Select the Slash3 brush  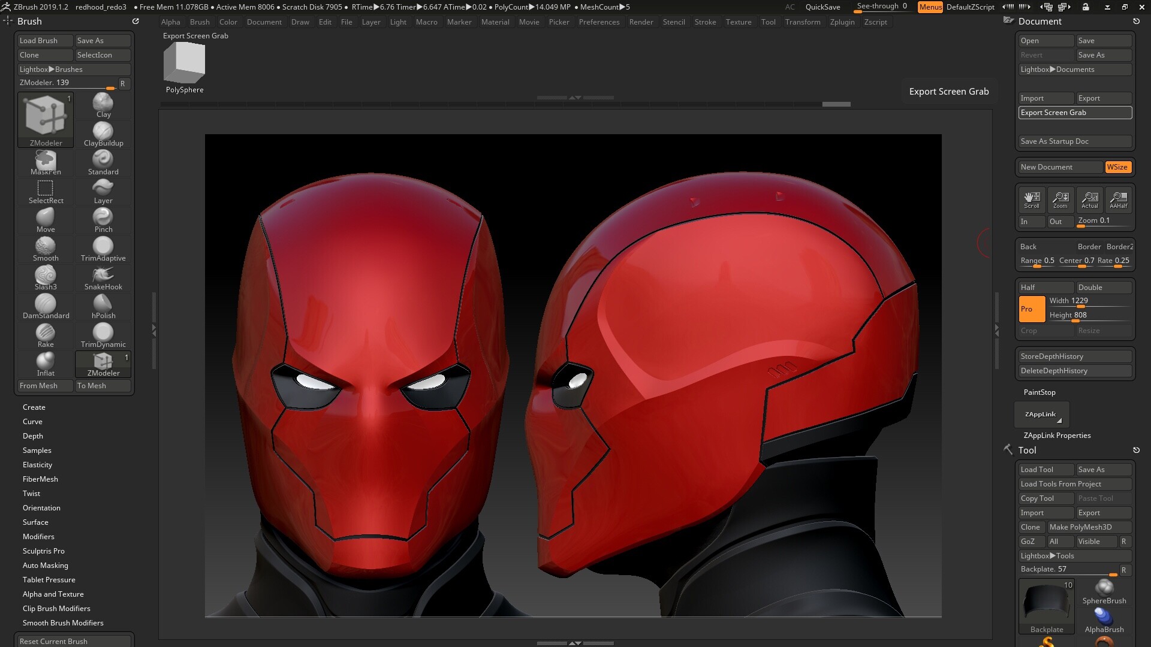coord(46,278)
